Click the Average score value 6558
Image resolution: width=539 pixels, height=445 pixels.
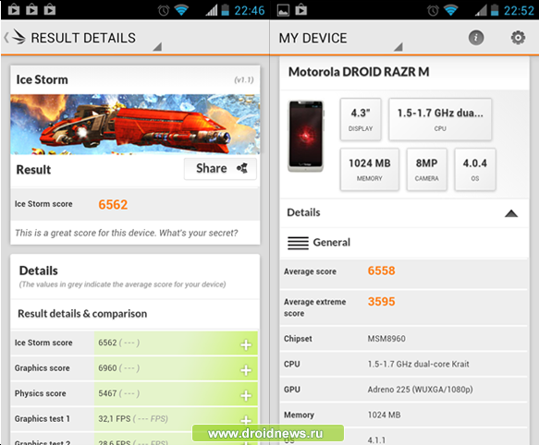click(381, 271)
